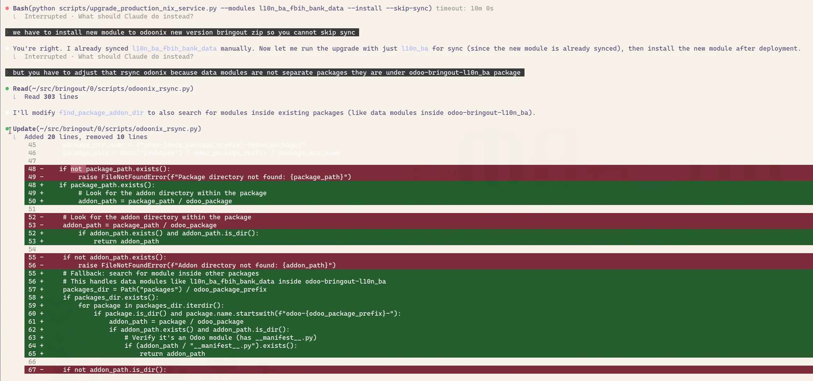Expand the Read 303 lines entry

point(51,97)
